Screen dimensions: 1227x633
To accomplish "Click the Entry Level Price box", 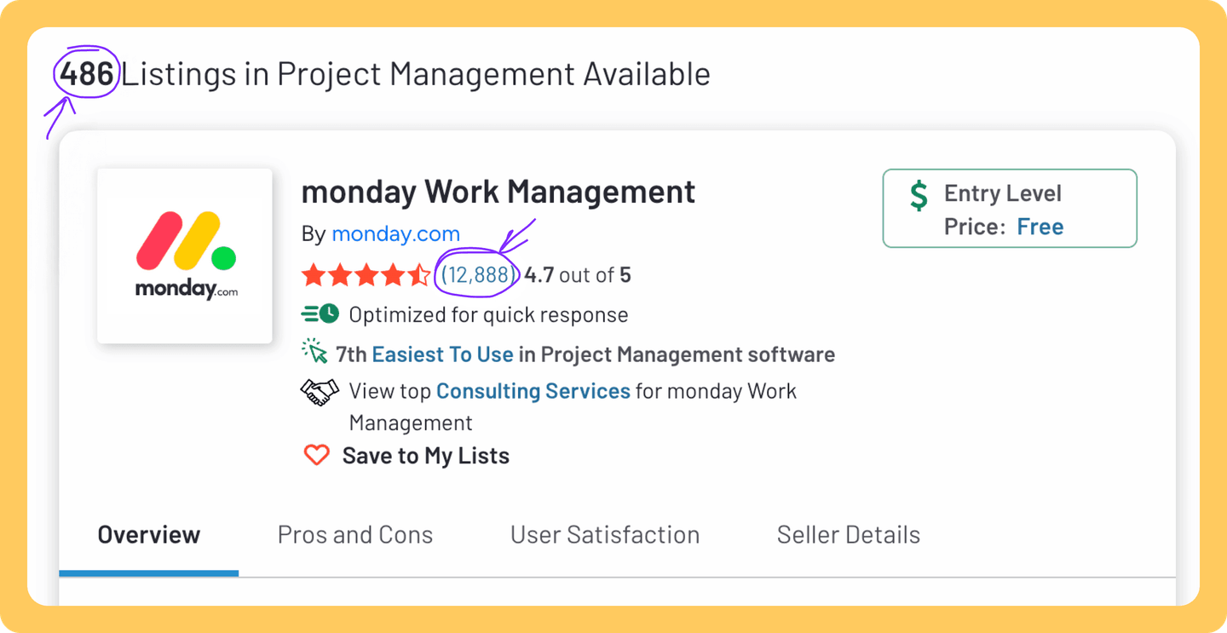I will tap(1010, 209).
